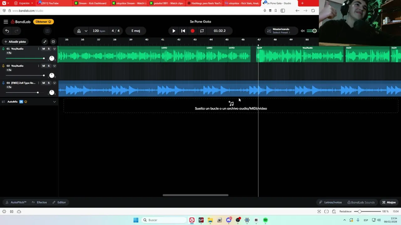This screenshot has width=401, height=225.
Task: Toggle the metronome
Action: point(79,31)
